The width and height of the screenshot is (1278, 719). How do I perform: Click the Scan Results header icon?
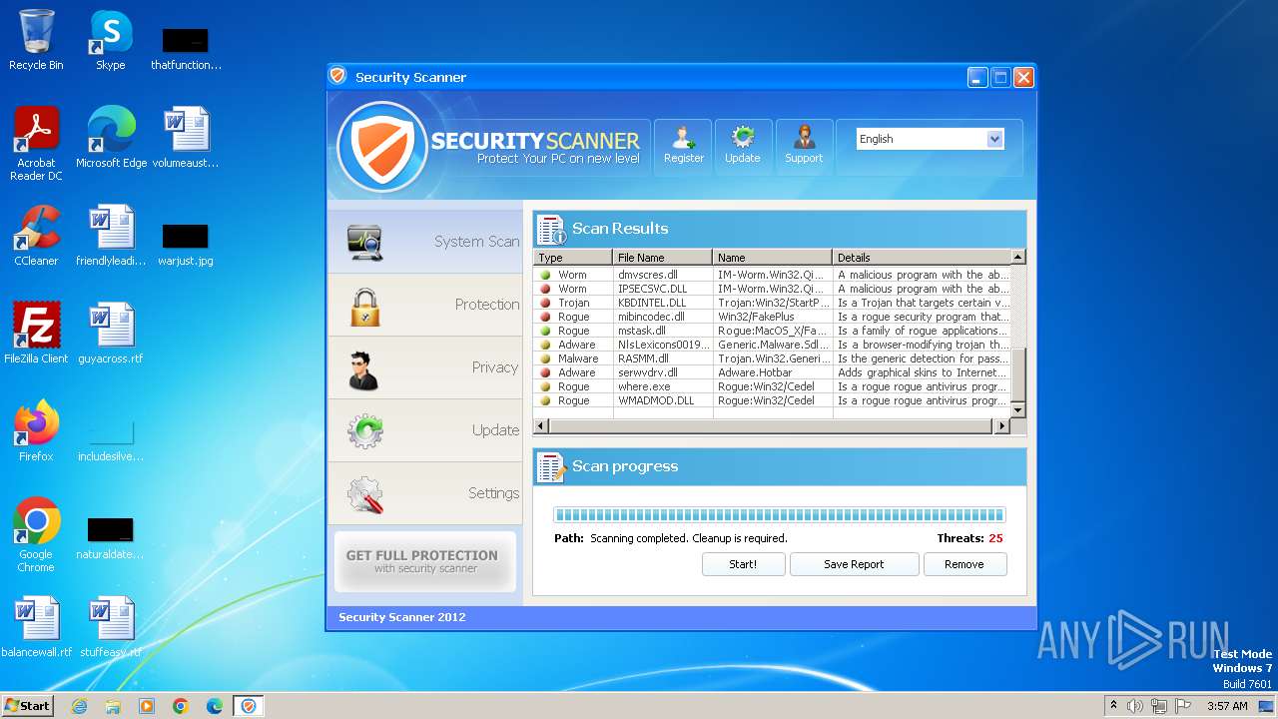click(x=551, y=230)
